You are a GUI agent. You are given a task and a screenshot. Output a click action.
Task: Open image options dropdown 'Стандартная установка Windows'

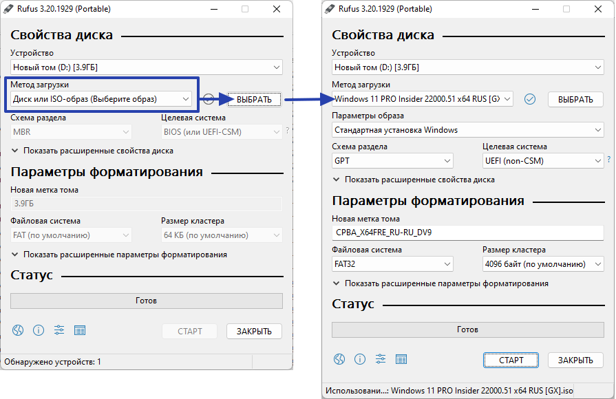point(468,130)
